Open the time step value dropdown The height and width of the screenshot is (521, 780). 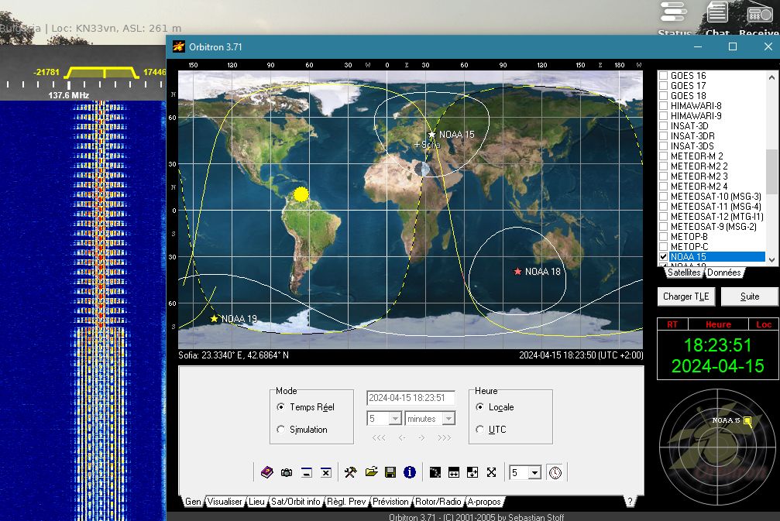(x=394, y=419)
